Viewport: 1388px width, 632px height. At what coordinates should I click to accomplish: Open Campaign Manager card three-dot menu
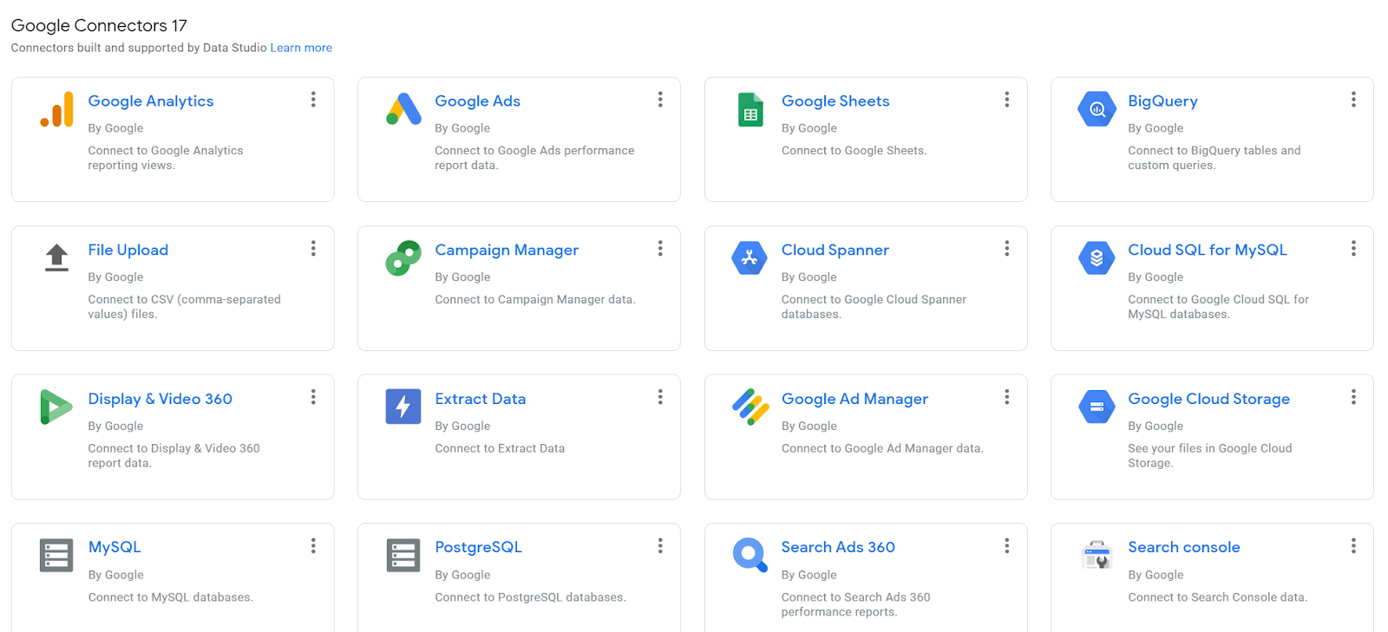tap(660, 249)
